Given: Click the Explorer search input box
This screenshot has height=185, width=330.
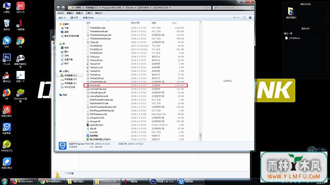Looking at the screenshot, I should 233,8.
